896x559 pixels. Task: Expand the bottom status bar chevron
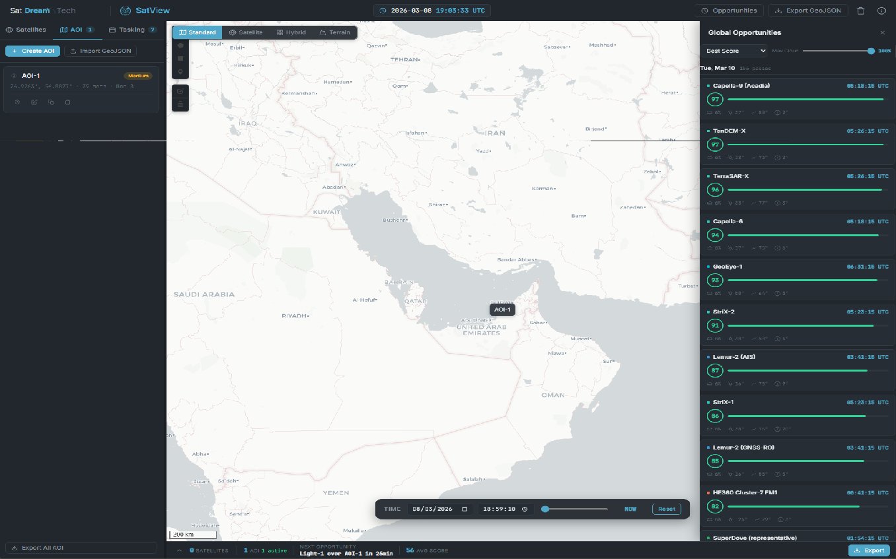tap(178, 550)
